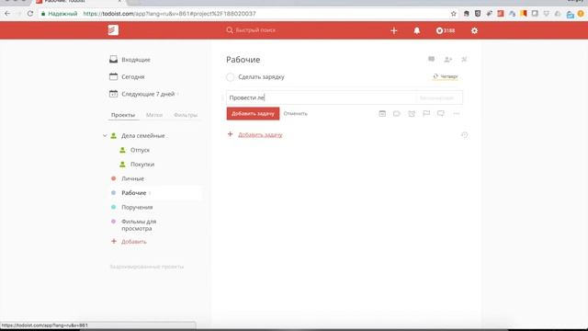Select the Личные project
Image resolution: width=588 pixels, height=331 pixels.
(x=132, y=178)
